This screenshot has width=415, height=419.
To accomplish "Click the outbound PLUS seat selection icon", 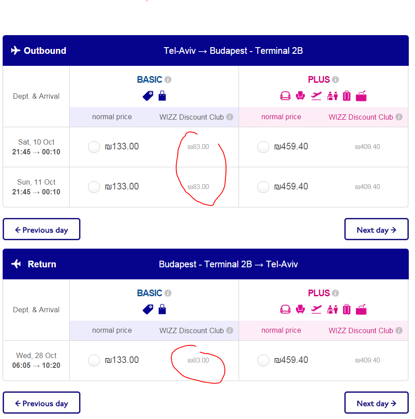I will point(300,96).
